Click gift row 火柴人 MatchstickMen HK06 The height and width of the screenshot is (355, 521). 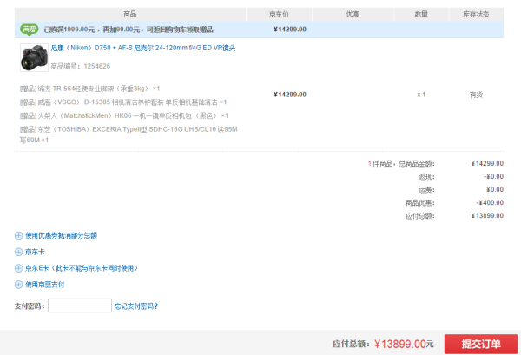[124, 116]
